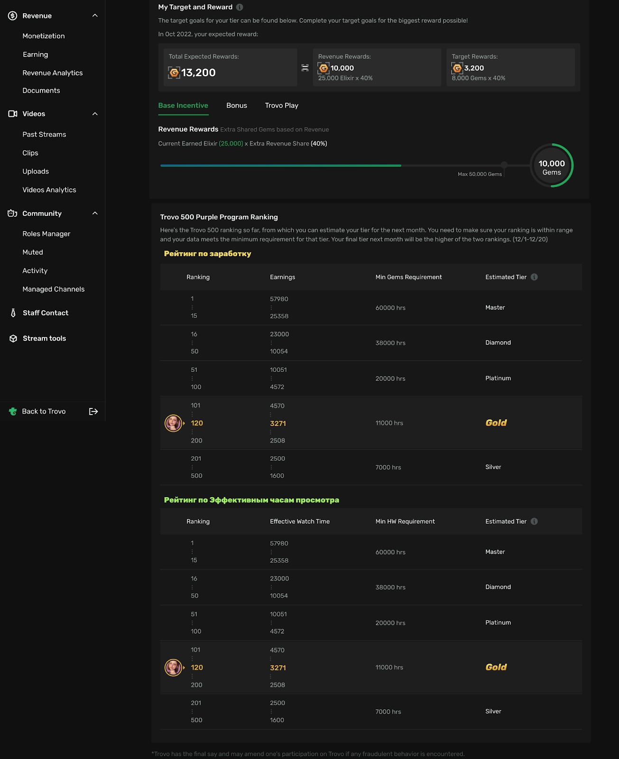Image resolution: width=619 pixels, height=759 pixels.
Task: Open the Trovo Play tab
Action: (281, 105)
